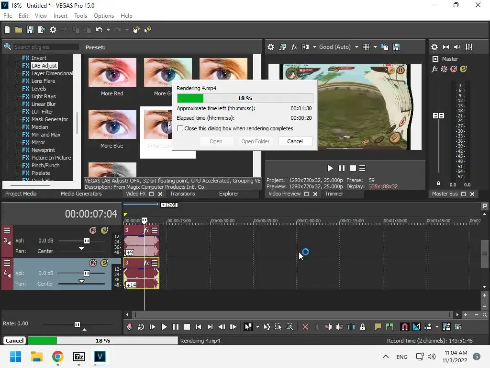Switch to the Media Generators tab
Screen dimensions: 490x368
[x=81, y=194]
